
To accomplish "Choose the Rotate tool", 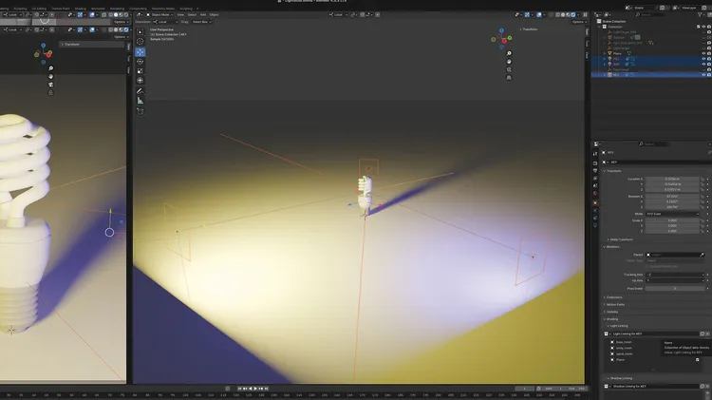I will point(141,61).
